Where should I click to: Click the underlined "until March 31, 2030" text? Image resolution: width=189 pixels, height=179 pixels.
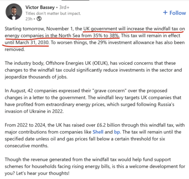pos(27,42)
